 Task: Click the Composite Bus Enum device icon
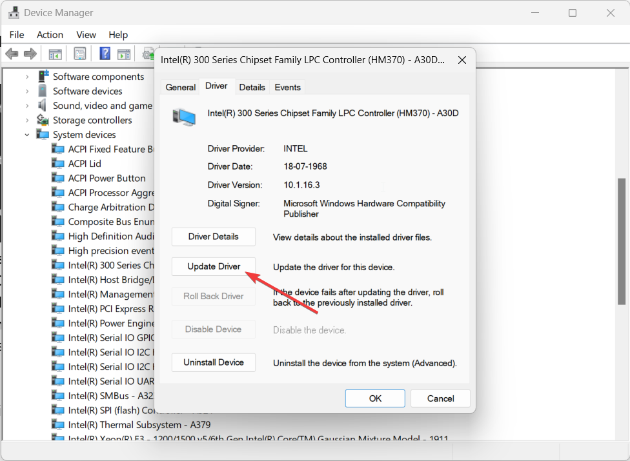pyautogui.click(x=58, y=221)
